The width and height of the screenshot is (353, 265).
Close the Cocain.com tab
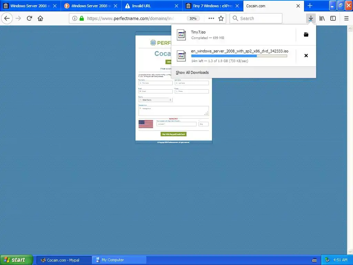pos(298,6)
